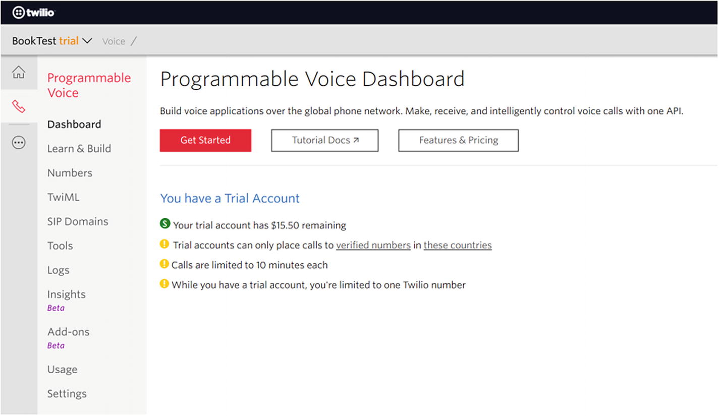This screenshot has height=416, width=719.
Task: Click the Twilio logo in header
Action: (33, 13)
